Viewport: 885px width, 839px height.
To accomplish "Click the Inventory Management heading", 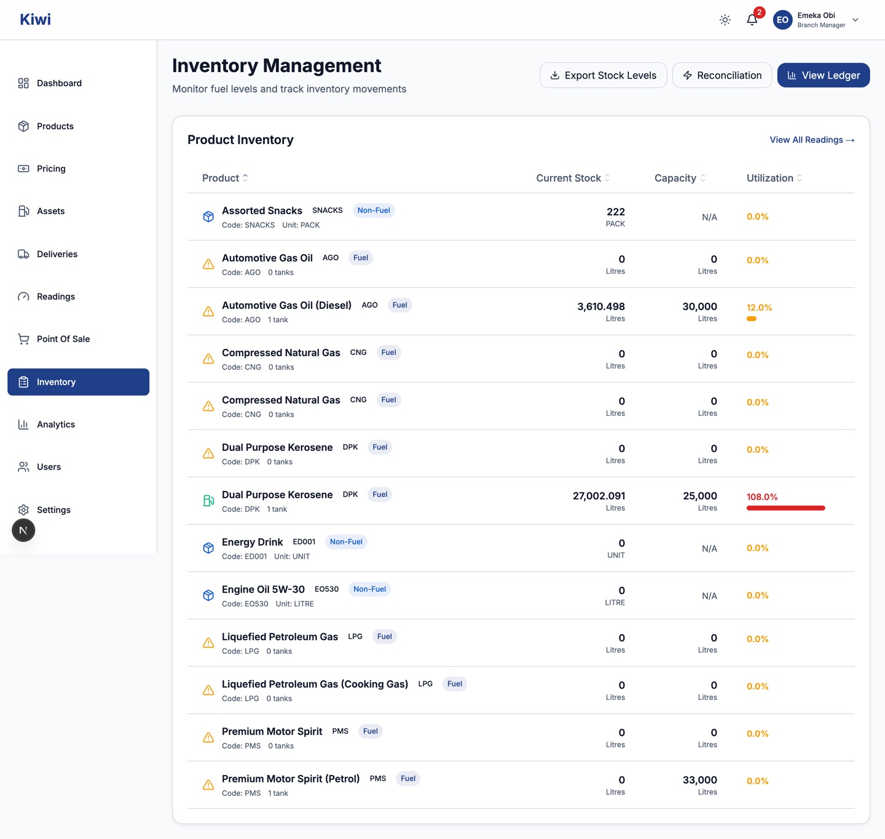I will 277,66.
